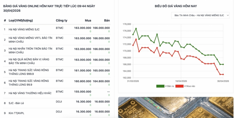234x118 pixels.
Task: Open the Bảo Tín Minh Châu chart dropdown
Action: click(x=200, y=15)
